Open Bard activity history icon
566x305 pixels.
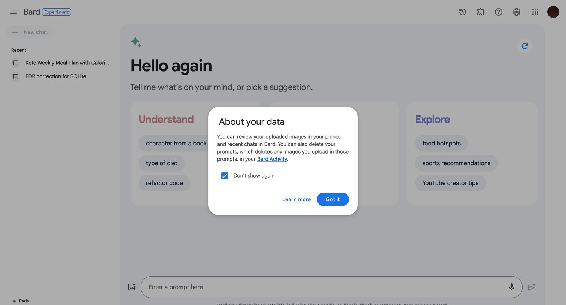pyautogui.click(x=463, y=12)
